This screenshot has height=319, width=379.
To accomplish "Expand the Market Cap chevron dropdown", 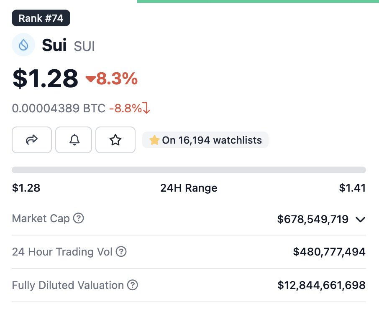I will click(x=361, y=219).
